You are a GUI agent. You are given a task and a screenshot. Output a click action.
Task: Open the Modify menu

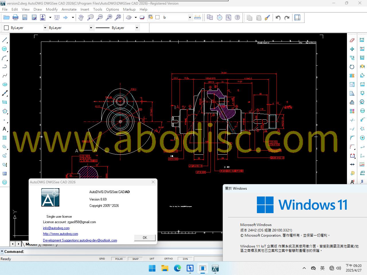pos(52,9)
